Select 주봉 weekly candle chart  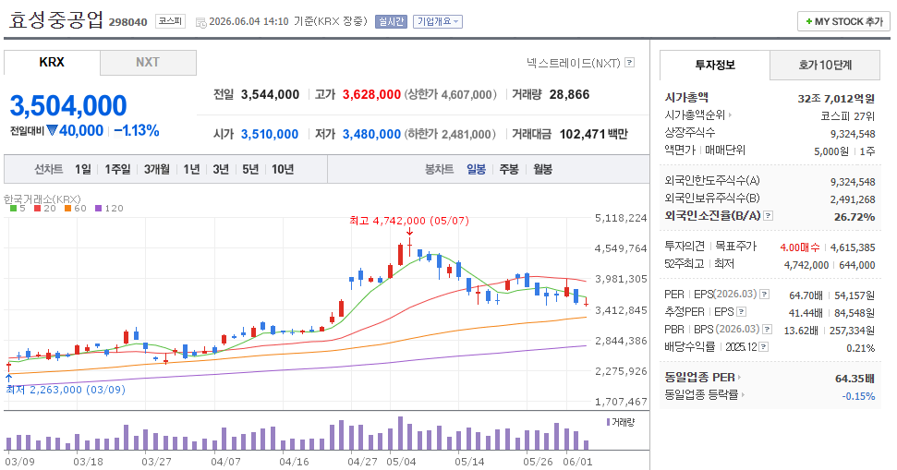pyautogui.click(x=509, y=169)
